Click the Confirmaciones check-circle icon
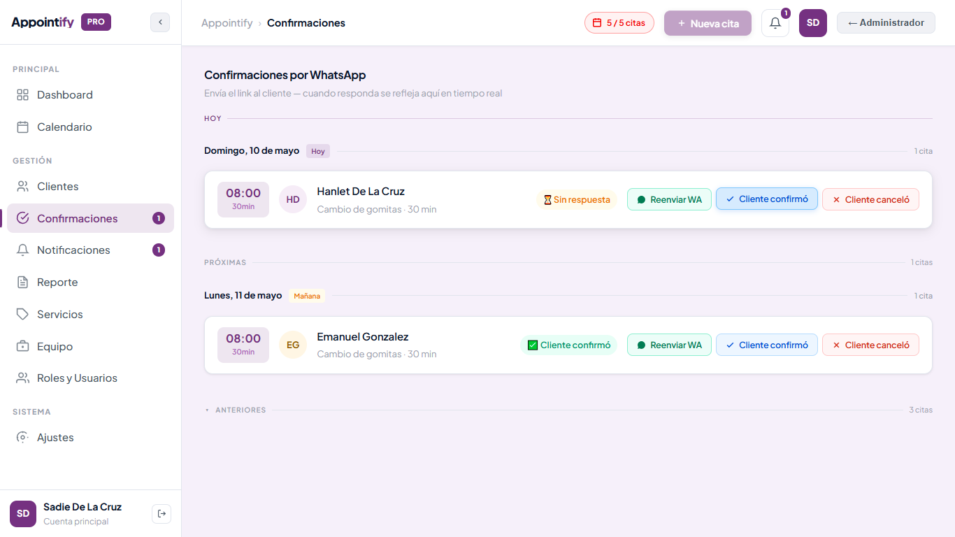 point(23,218)
